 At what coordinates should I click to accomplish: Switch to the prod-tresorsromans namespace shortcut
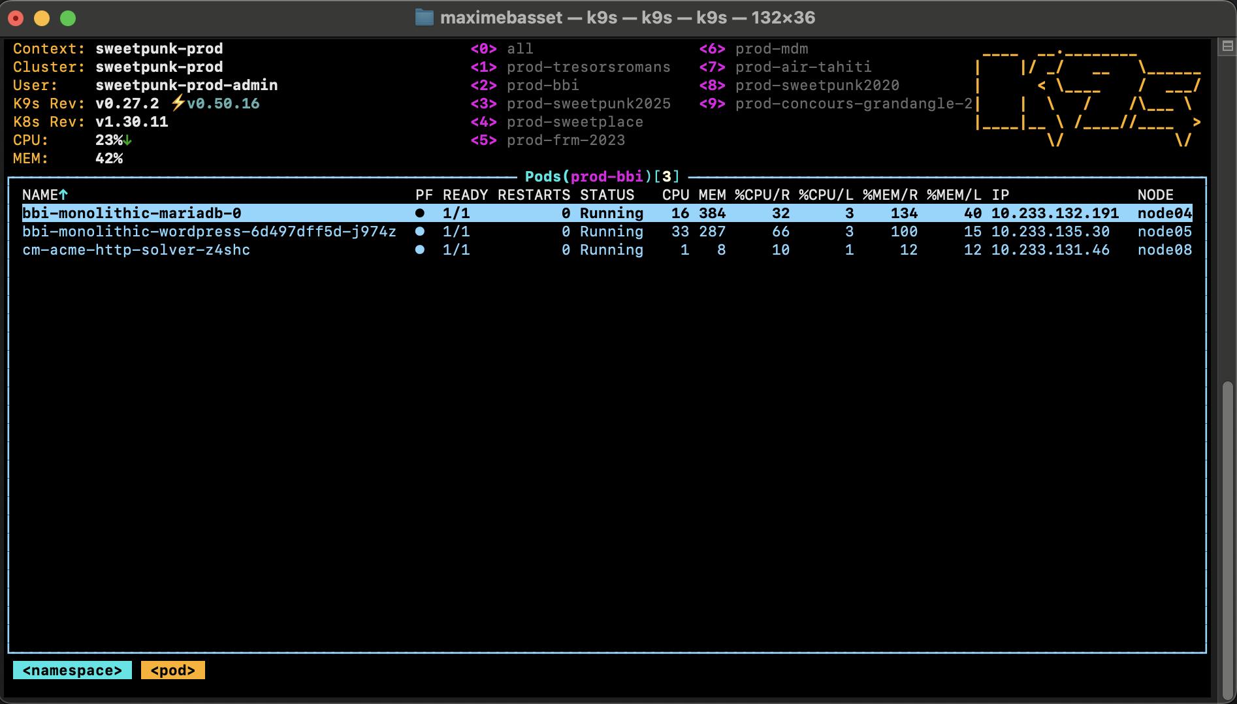(x=588, y=67)
